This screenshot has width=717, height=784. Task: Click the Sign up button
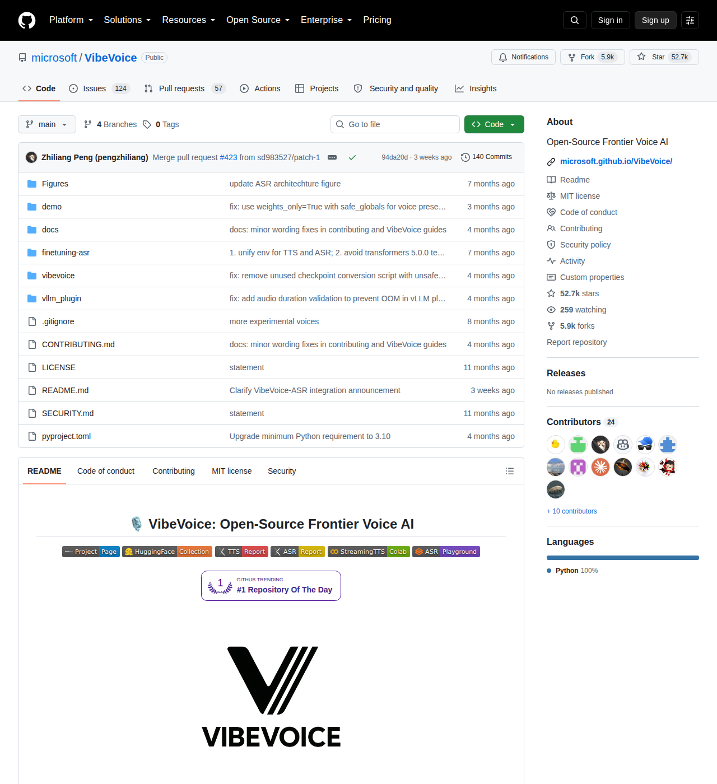pos(655,20)
